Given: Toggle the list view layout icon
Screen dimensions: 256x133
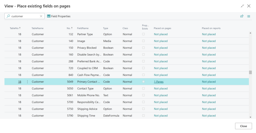Looking at the screenshot, I should tap(248, 16).
